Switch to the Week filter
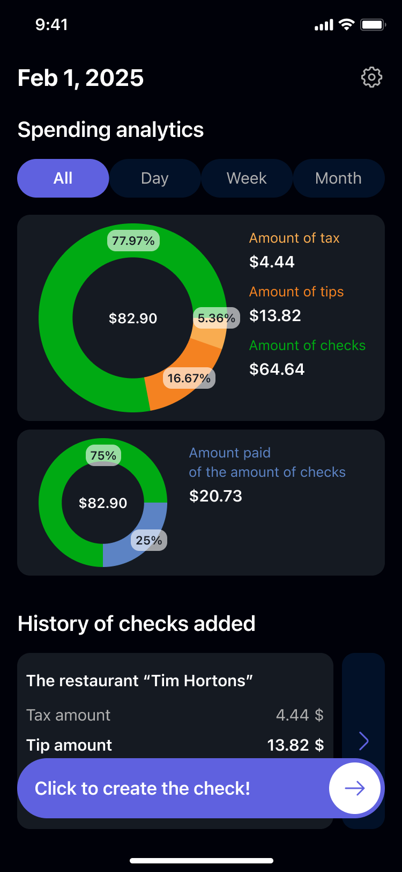 tap(247, 178)
